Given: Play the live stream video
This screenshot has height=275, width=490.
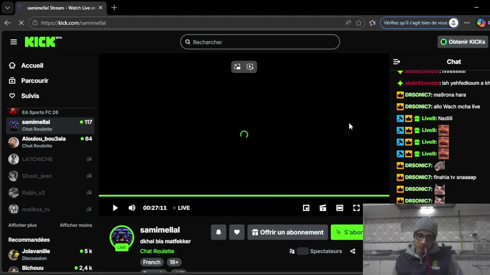Looking at the screenshot, I should (115, 208).
